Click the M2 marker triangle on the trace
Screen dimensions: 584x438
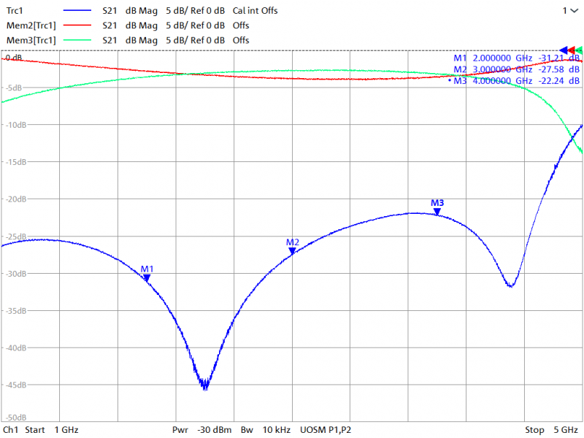click(292, 251)
